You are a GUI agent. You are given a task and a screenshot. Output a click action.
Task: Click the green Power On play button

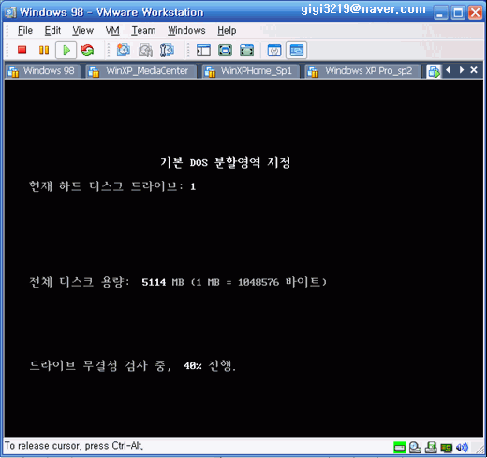[x=66, y=50]
